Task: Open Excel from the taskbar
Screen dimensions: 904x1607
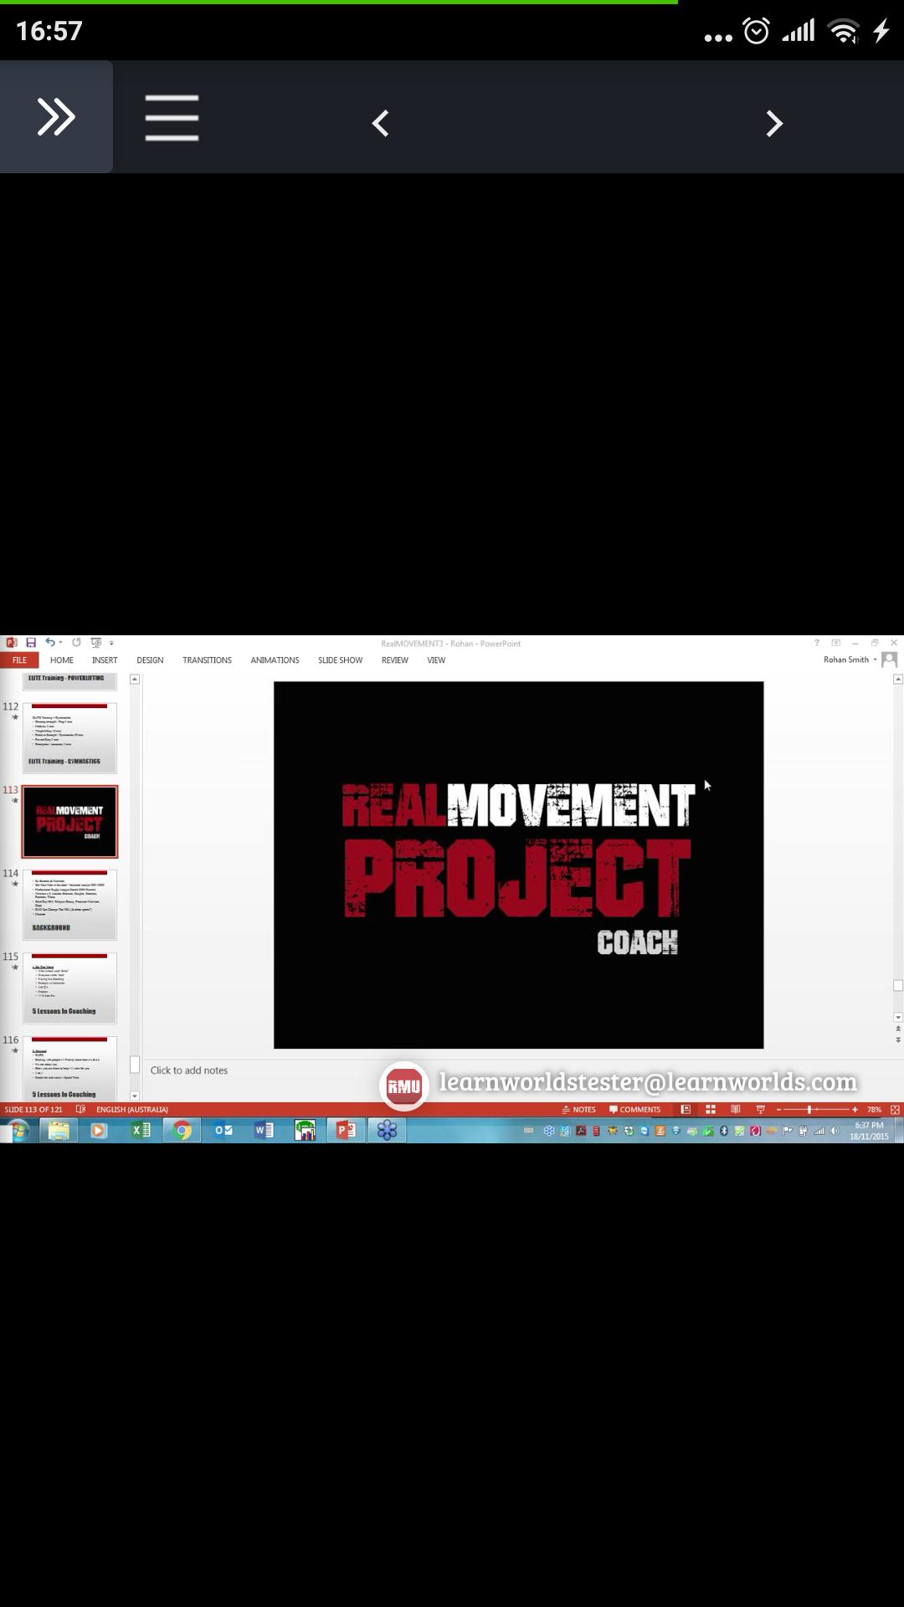Action: pyautogui.click(x=141, y=1131)
